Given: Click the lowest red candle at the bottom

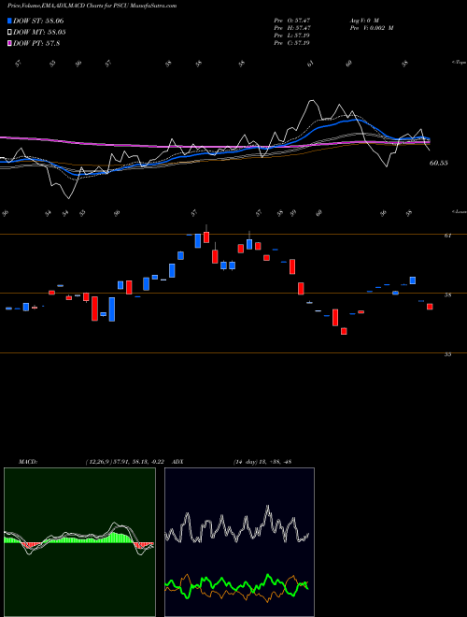Looking at the screenshot, I should (x=344, y=331).
